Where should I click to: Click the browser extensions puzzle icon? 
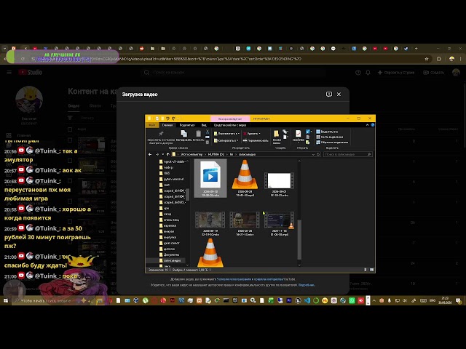[x=439, y=59]
